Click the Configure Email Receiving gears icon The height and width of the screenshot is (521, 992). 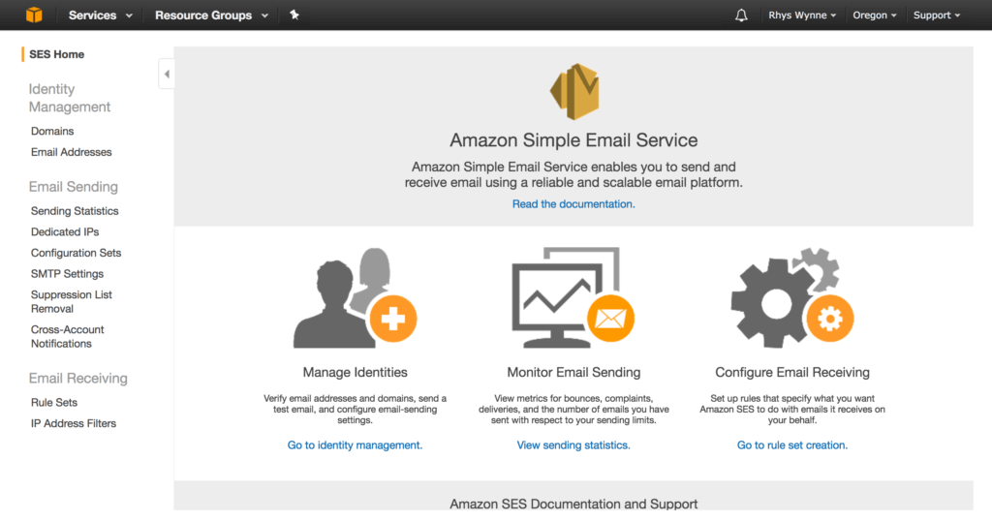(792, 297)
